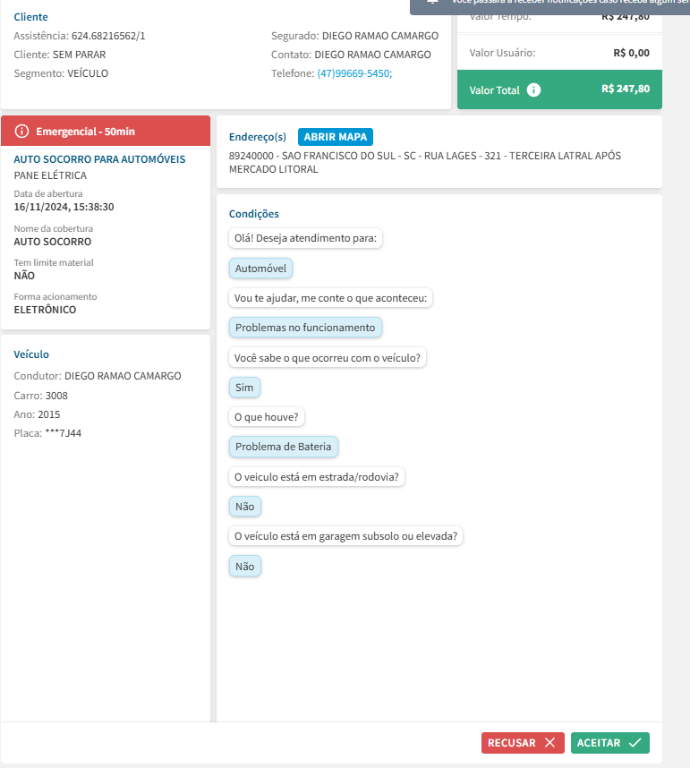Click the info icon beside Valor Total
The width and height of the screenshot is (690, 768).
click(x=534, y=90)
